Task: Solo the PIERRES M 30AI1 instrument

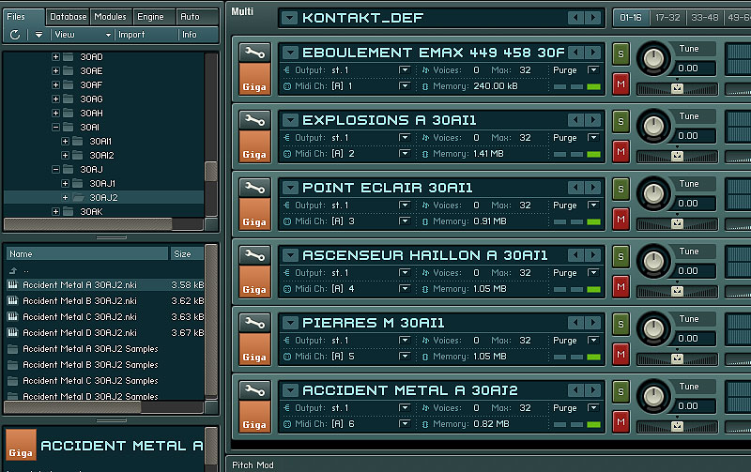Action: (621, 324)
